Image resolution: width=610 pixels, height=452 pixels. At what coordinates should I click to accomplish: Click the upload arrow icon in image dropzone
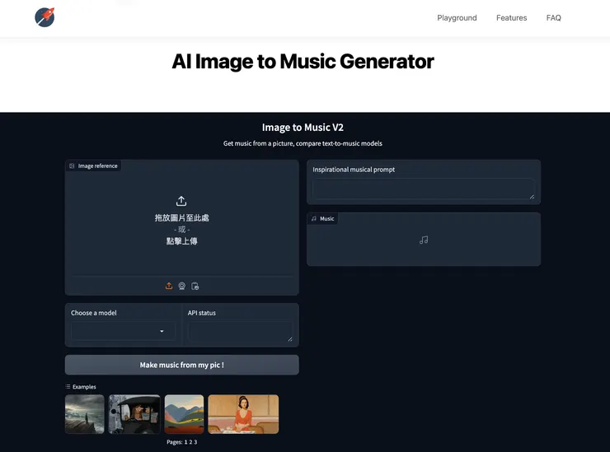coord(181,201)
